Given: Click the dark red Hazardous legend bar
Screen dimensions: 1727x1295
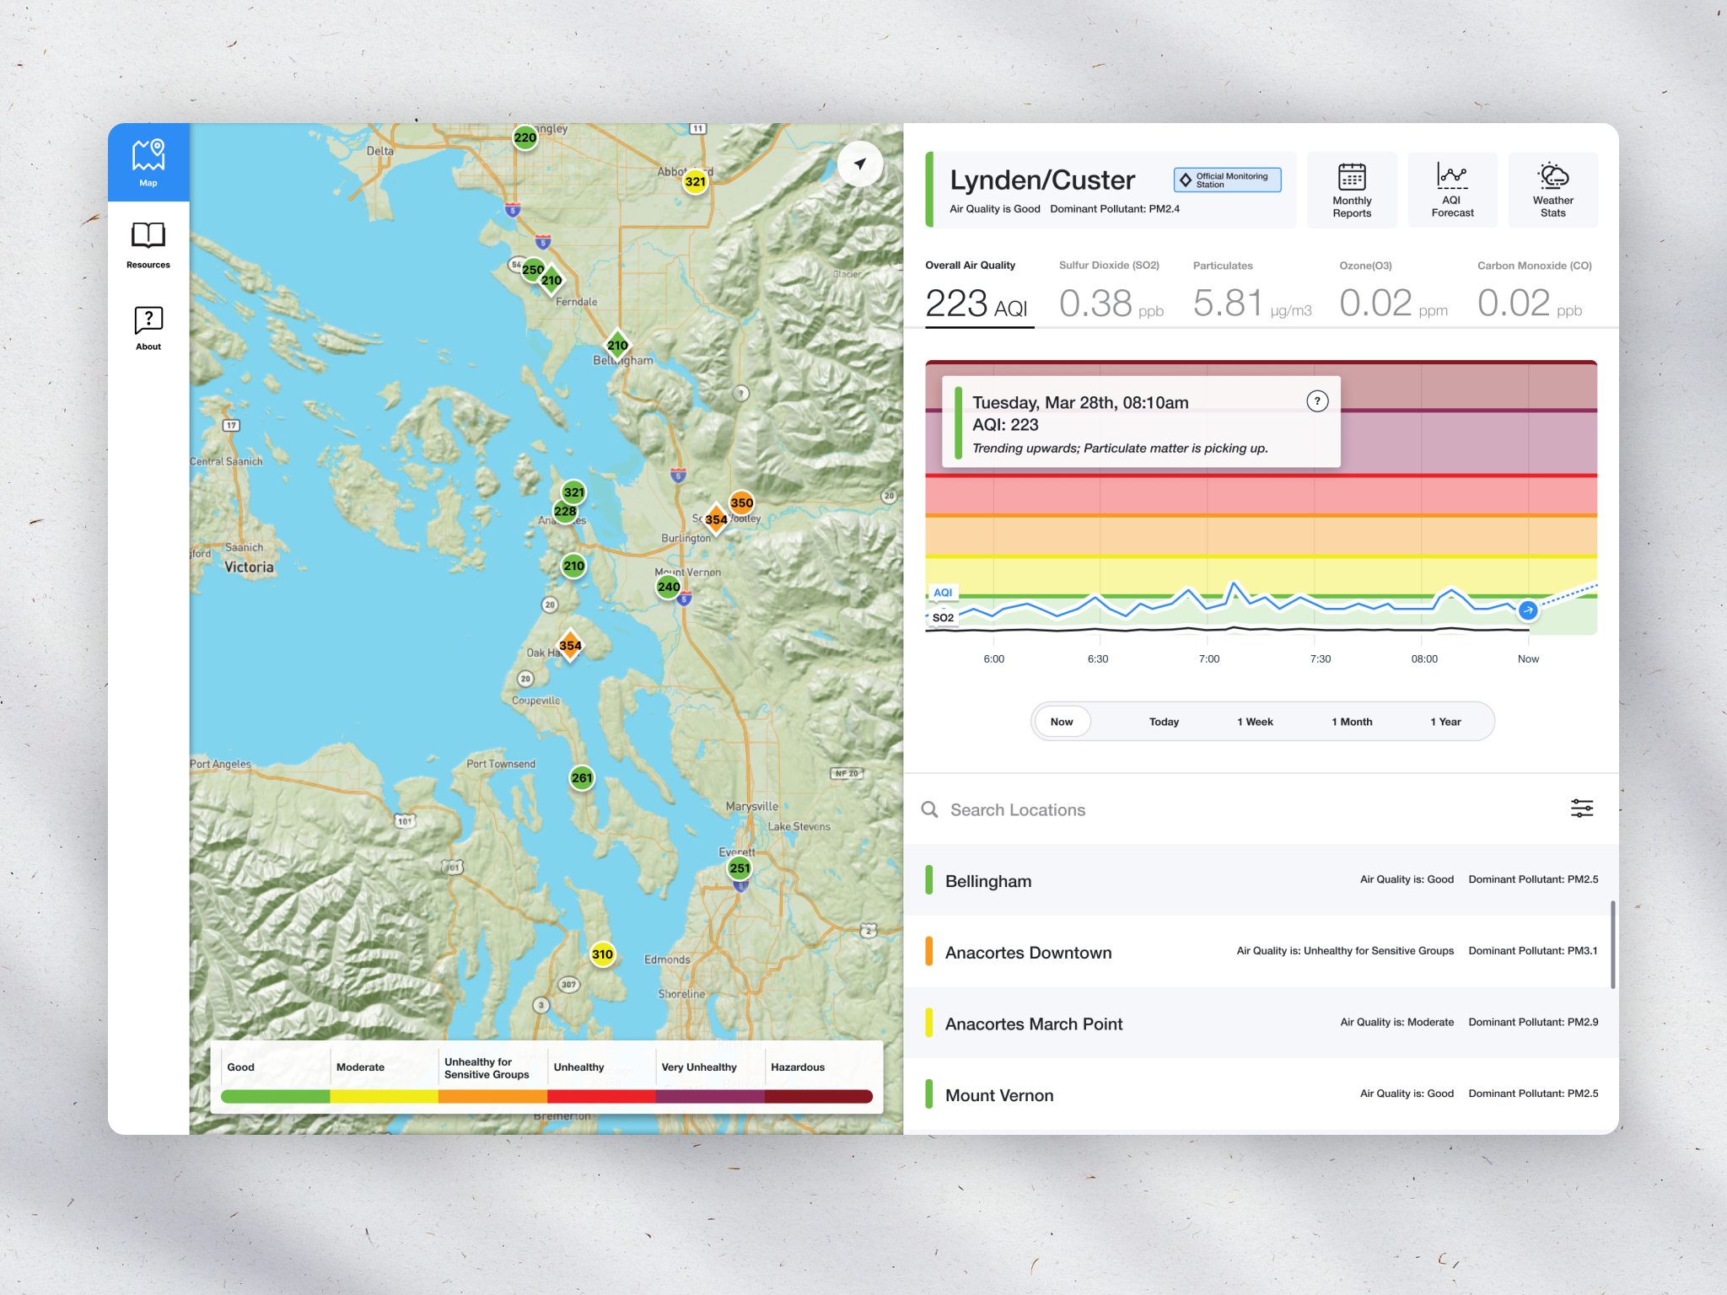Looking at the screenshot, I should [819, 1096].
